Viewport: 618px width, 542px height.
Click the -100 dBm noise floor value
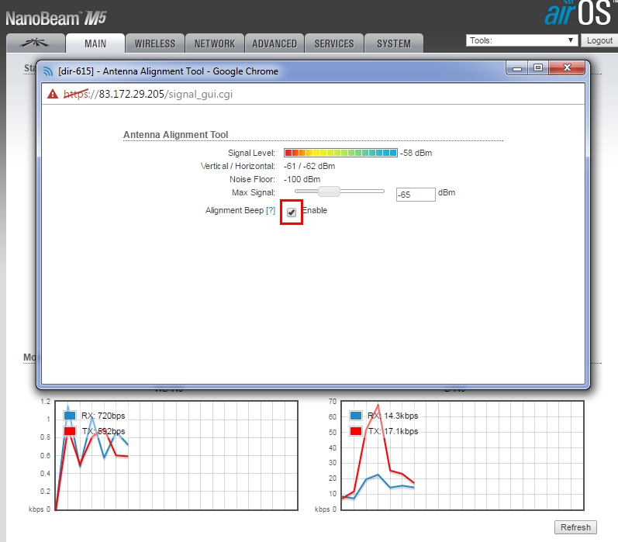(x=302, y=179)
